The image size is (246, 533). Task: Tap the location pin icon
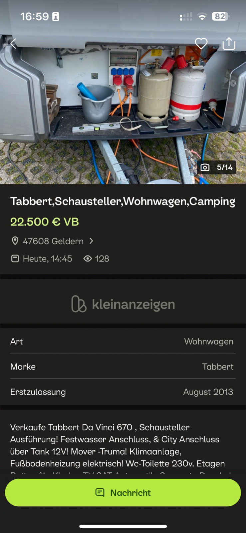[15, 241]
